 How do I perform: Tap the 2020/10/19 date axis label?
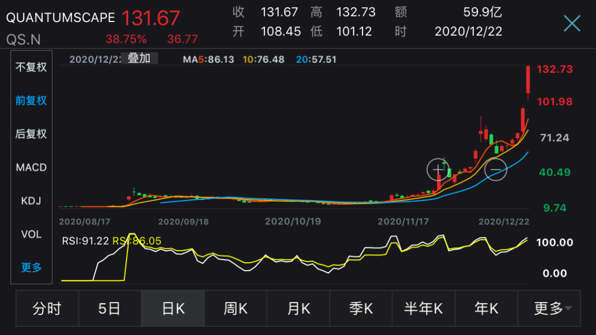[292, 221]
